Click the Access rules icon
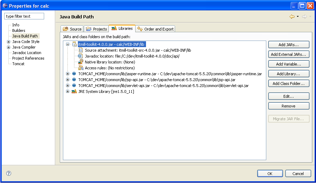 [x=80, y=68]
